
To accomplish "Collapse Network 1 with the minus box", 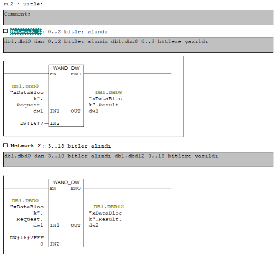I will 5,31.
